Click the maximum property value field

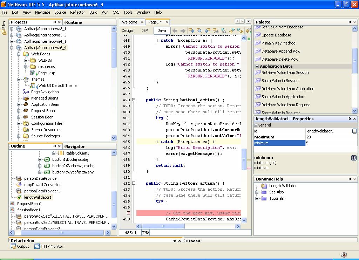point(331,137)
